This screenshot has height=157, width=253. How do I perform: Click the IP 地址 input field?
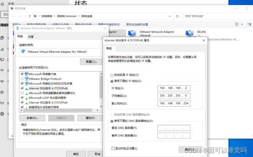point(174,88)
